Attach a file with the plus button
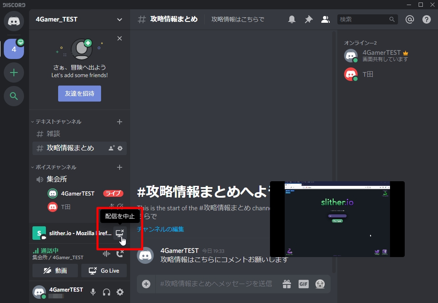This screenshot has width=438, height=303. tap(146, 284)
